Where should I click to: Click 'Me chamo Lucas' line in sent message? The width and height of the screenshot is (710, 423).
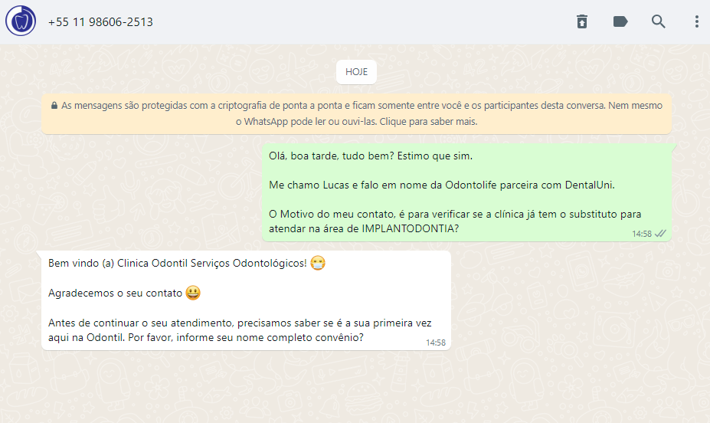click(441, 185)
